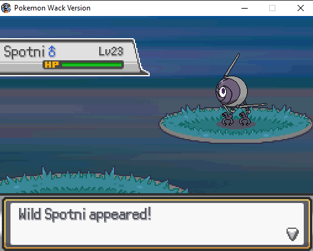Click the Pokemon Wack app icon

tap(6, 8)
